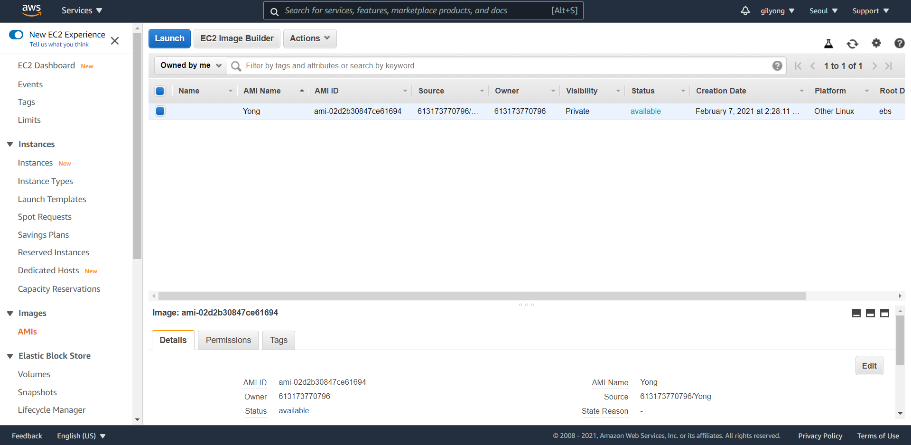Toggle the select-all AMIs checkbox
Screen dimensions: 911x445
pos(160,91)
